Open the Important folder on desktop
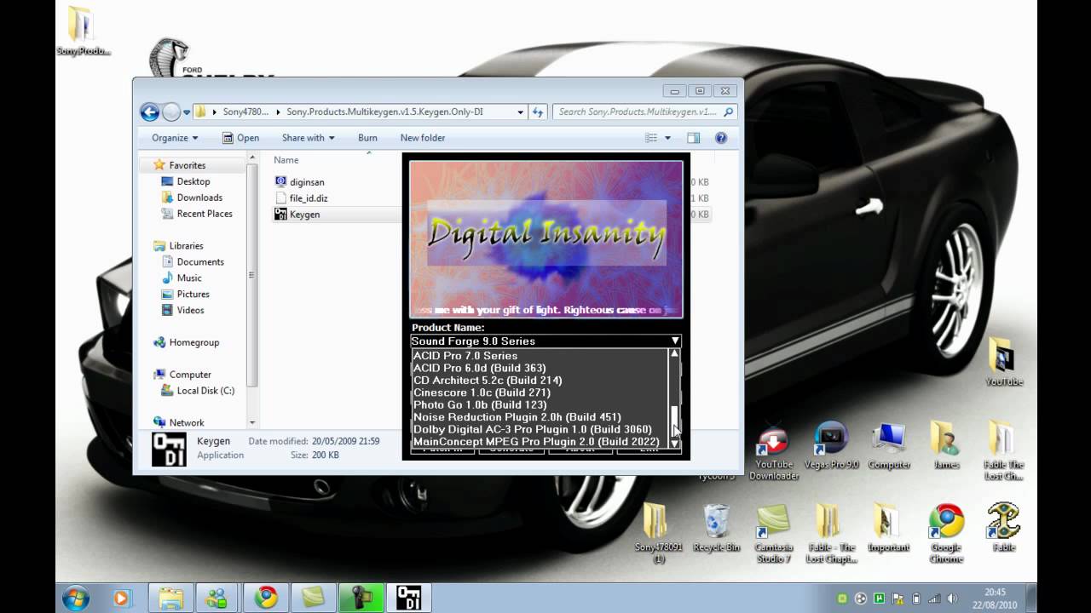The height and width of the screenshot is (613, 1091). 888,528
